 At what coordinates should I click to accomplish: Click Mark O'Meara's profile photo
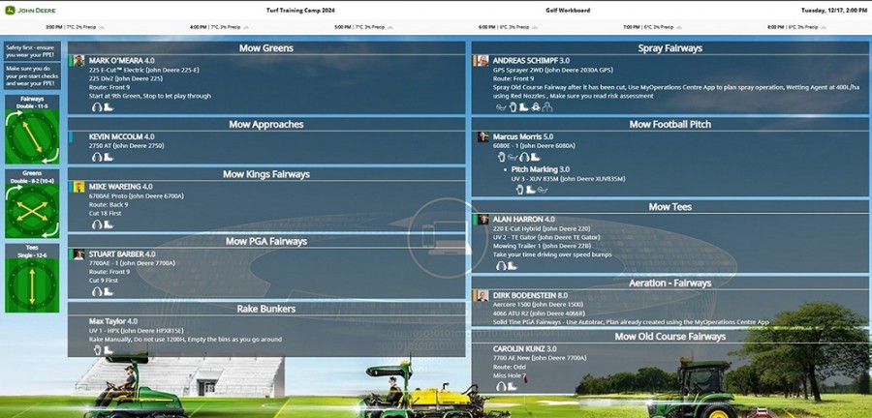coord(78,61)
